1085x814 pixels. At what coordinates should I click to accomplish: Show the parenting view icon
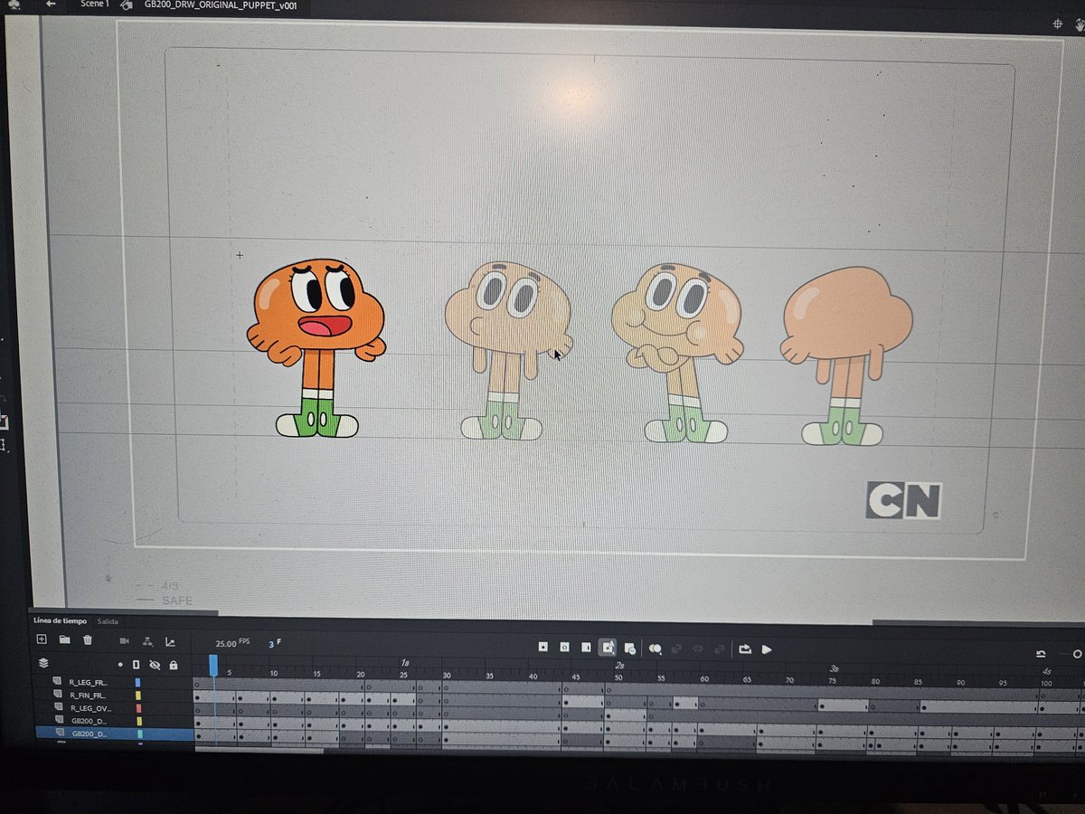(148, 641)
